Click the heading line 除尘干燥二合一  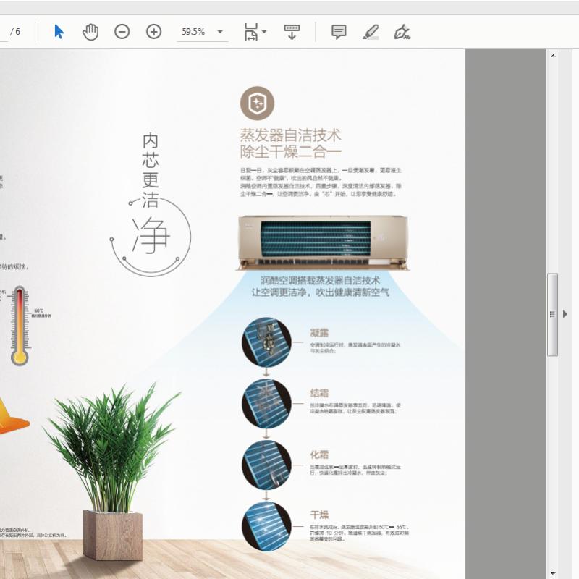(x=291, y=151)
